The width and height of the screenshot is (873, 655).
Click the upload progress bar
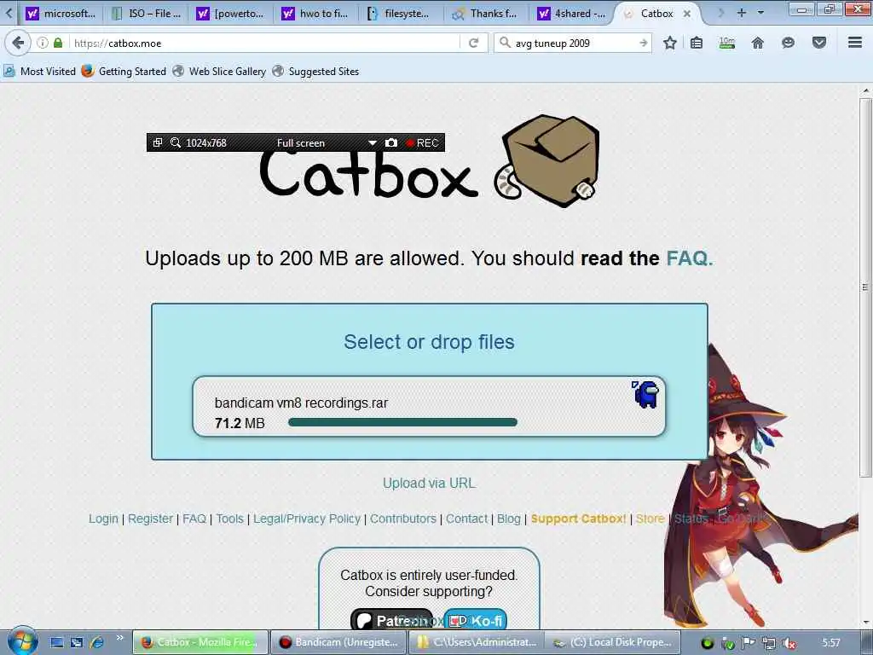(x=402, y=423)
